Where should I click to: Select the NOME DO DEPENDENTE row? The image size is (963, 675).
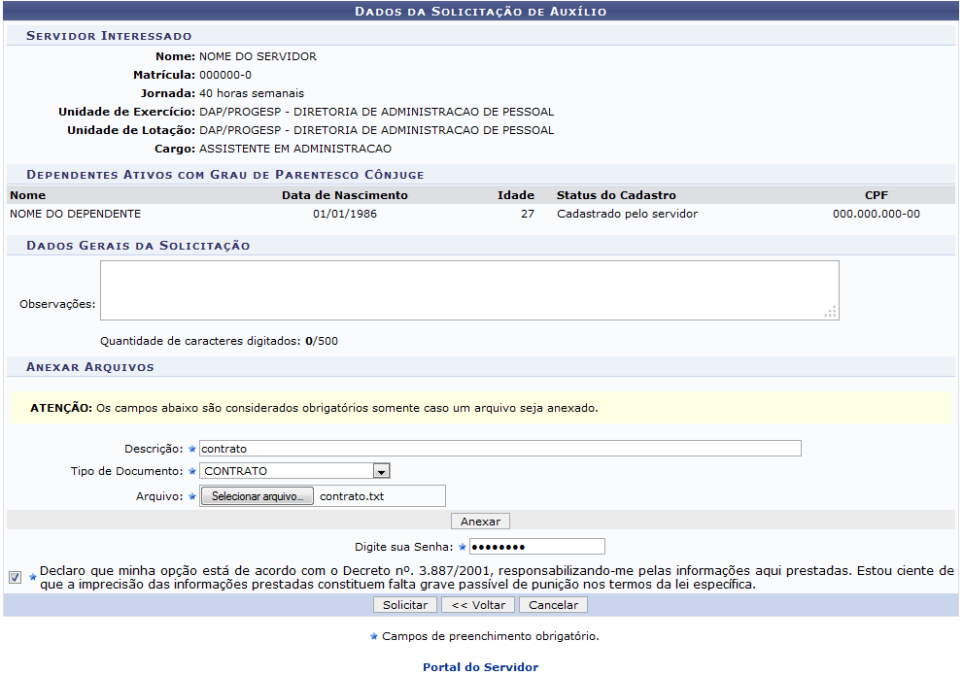coord(76,214)
